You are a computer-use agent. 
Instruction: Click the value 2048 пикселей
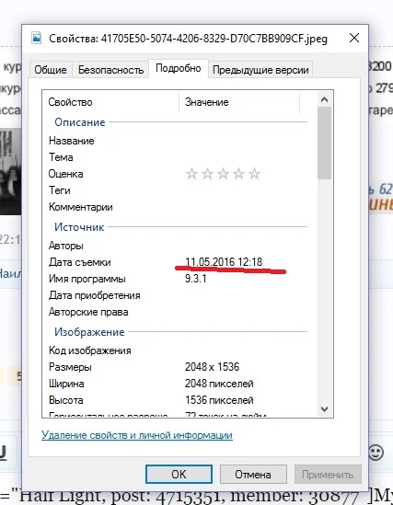[x=219, y=384]
